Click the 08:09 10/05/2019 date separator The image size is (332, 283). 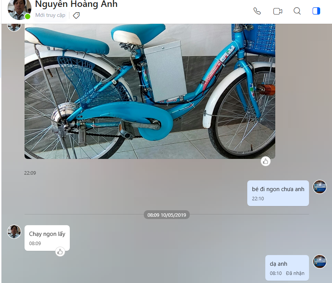(x=166, y=215)
